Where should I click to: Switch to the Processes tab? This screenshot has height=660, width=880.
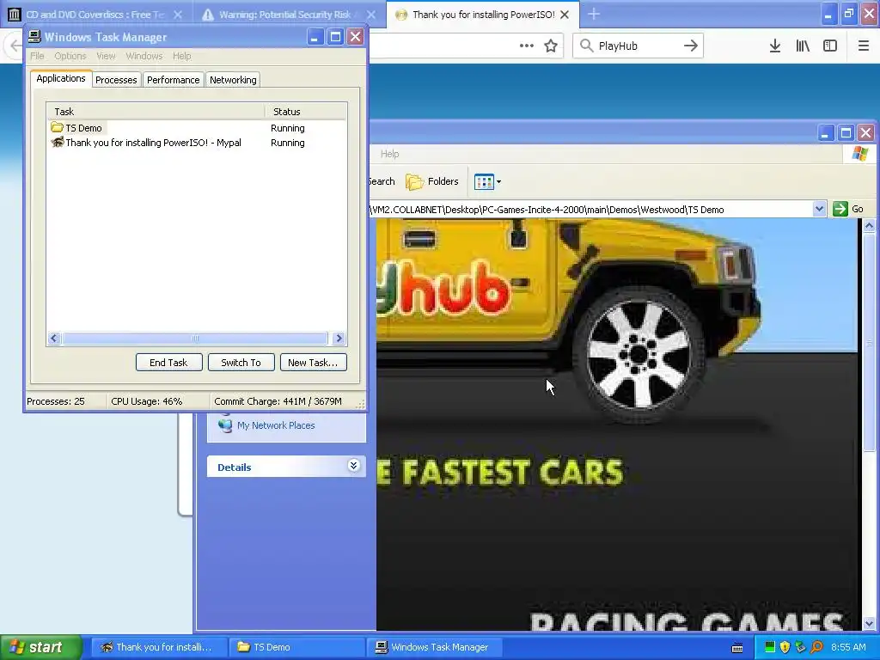[x=116, y=80]
